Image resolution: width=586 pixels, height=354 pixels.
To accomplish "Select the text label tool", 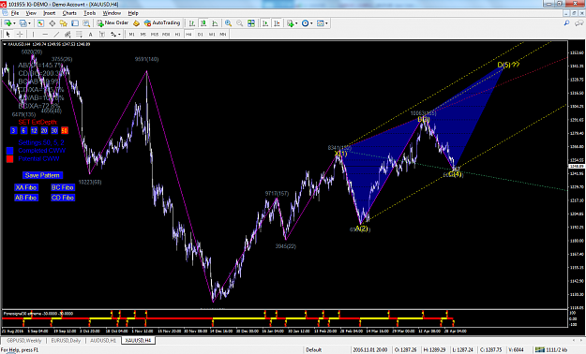I will point(102,35).
